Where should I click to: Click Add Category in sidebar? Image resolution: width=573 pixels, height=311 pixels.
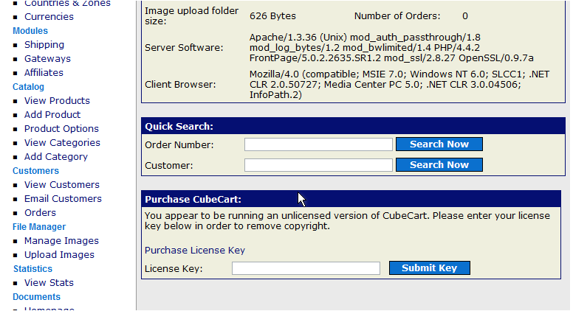[x=55, y=157]
